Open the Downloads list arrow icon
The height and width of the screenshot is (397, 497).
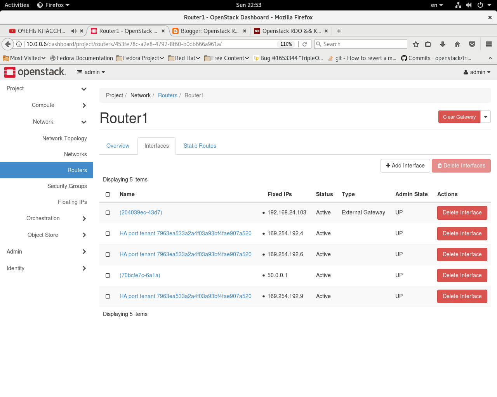[443, 44]
